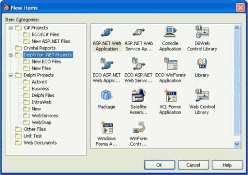Click the OK button
Viewport: 248px width, 175px height.
click(x=160, y=165)
